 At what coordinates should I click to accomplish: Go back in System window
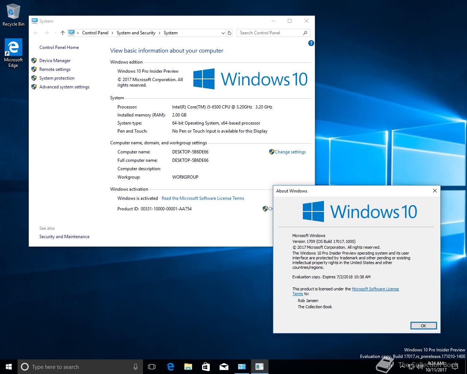[36, 33]
